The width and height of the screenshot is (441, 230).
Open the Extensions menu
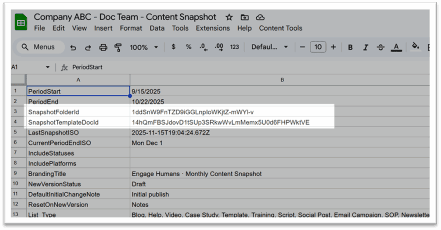tap(213, 28)
